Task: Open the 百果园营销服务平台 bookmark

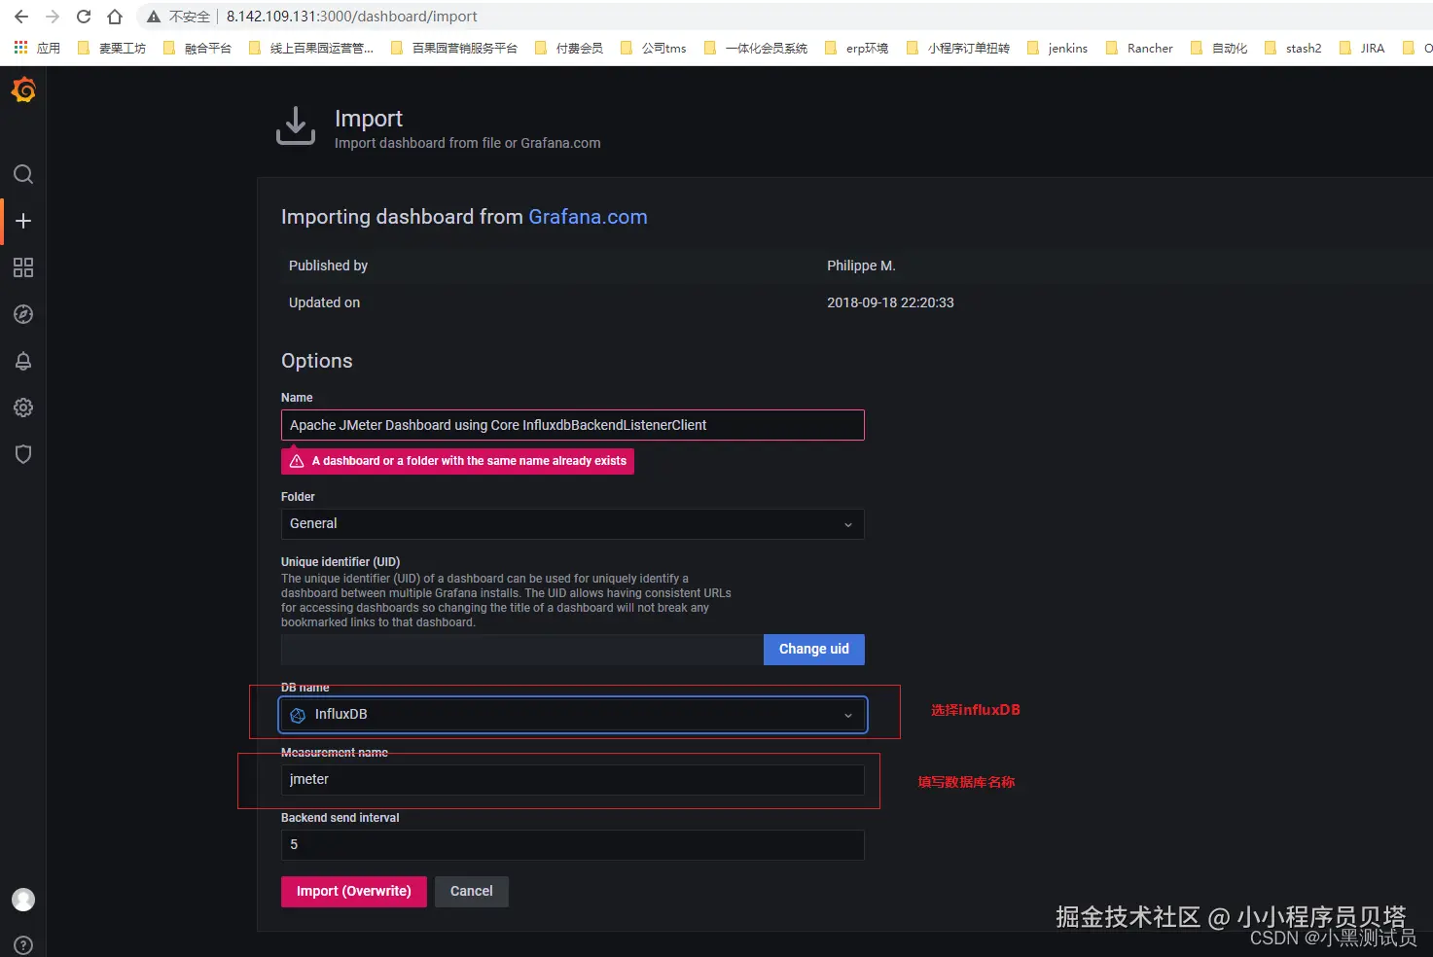Action: tap(453, 48)
